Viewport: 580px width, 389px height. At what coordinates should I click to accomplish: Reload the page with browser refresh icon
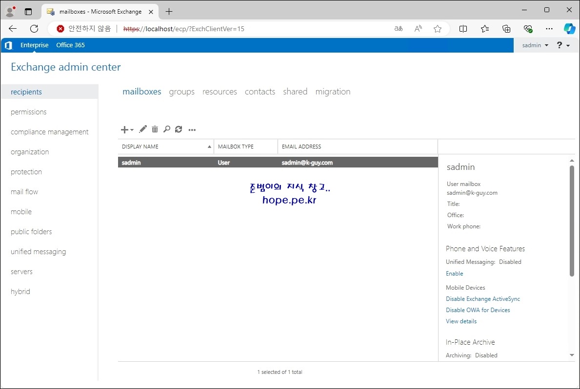tap(34, 29)
